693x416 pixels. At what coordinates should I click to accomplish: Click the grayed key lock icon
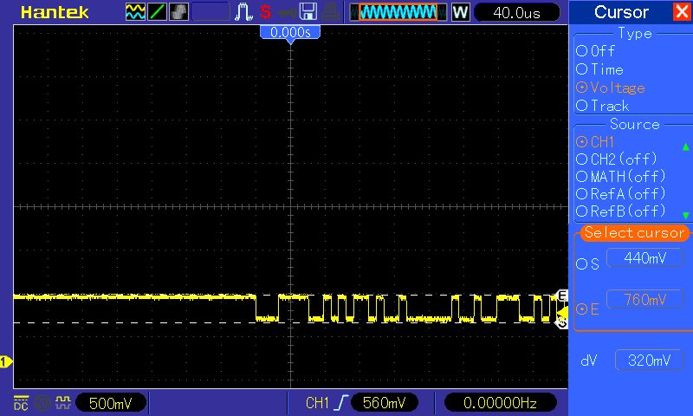pos(288,13)
